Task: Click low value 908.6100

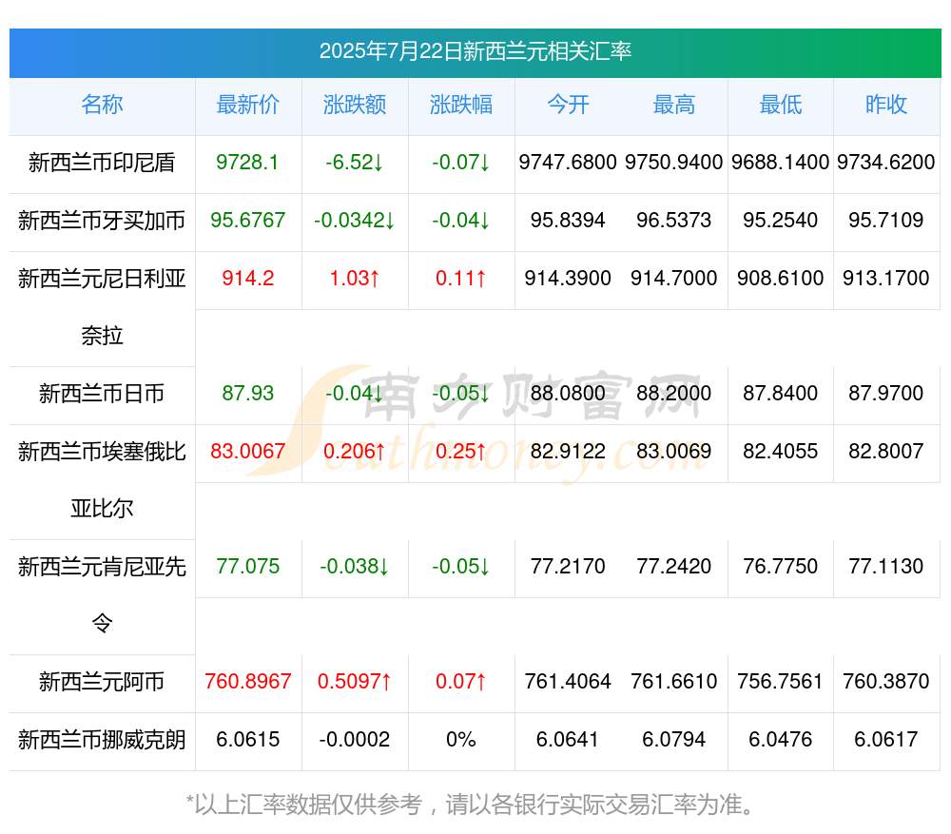Action: 780,278
